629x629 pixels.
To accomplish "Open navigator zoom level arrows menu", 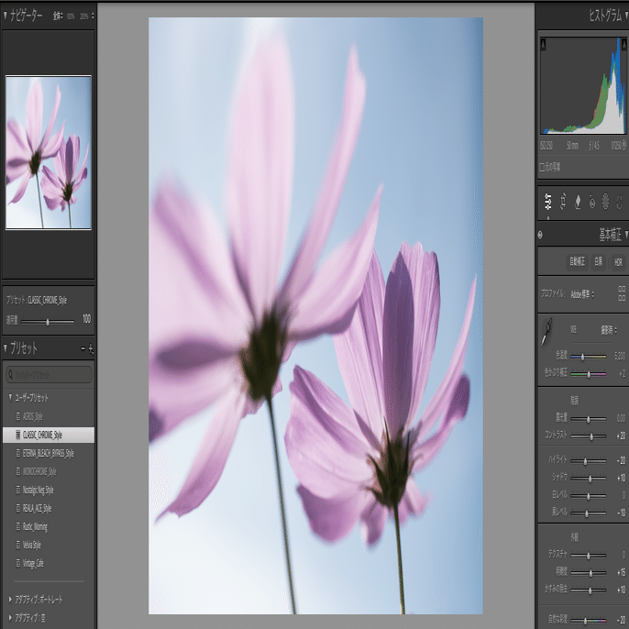I will (93, 17).
